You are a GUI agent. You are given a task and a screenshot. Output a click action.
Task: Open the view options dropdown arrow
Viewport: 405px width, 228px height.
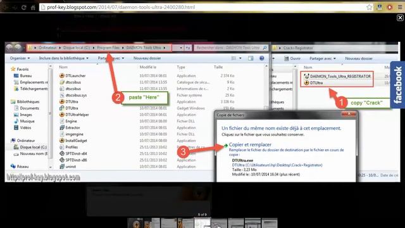click(x=240, y=58)
